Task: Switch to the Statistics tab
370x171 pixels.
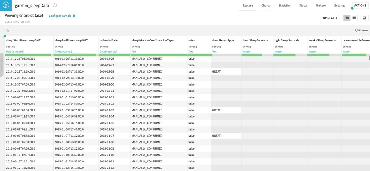Action: click(285, 6)
